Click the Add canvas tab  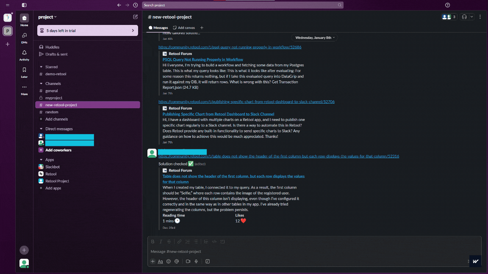click(184, 27)
